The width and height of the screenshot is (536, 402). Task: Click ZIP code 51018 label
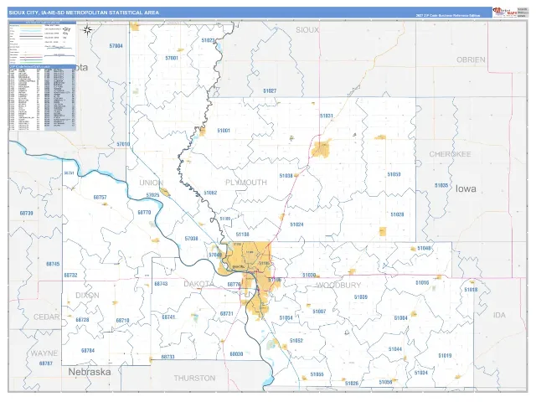click(x=471, y=290)
